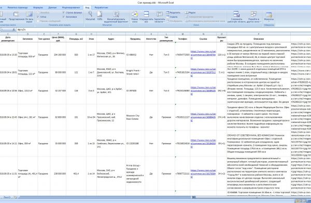Click the fx insert function icon
This screenshot has width=311, height=203.
point(13,29)
